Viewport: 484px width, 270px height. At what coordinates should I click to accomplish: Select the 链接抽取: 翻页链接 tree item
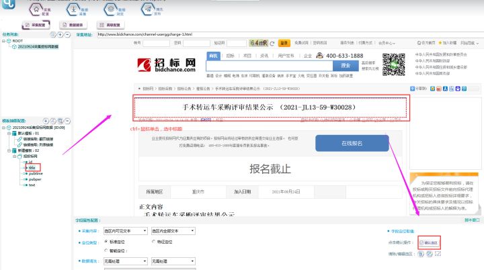pos(38,139)
